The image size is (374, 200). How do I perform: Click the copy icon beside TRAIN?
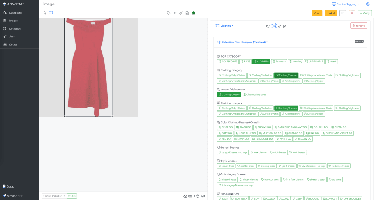coord(343,13)
